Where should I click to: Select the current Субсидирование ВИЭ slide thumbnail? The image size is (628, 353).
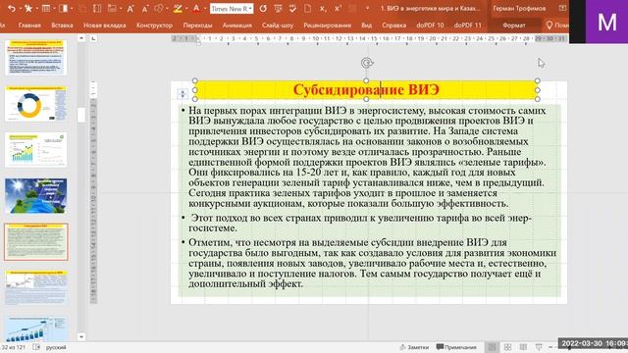point(36,242)
